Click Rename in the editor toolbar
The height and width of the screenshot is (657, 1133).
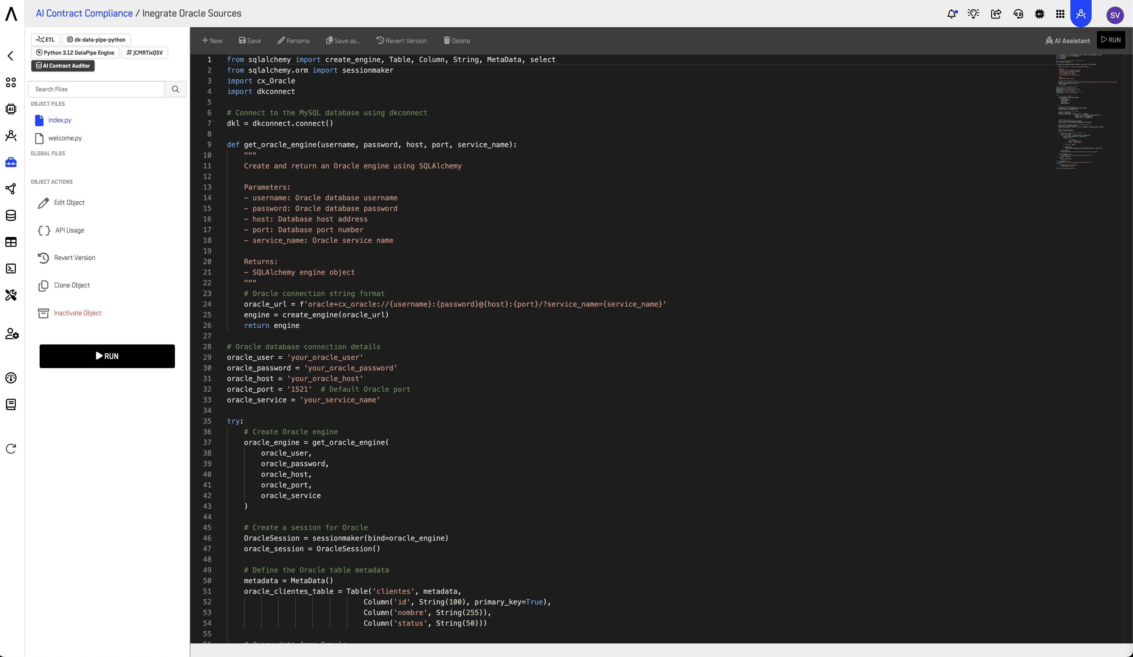(293, 40)
